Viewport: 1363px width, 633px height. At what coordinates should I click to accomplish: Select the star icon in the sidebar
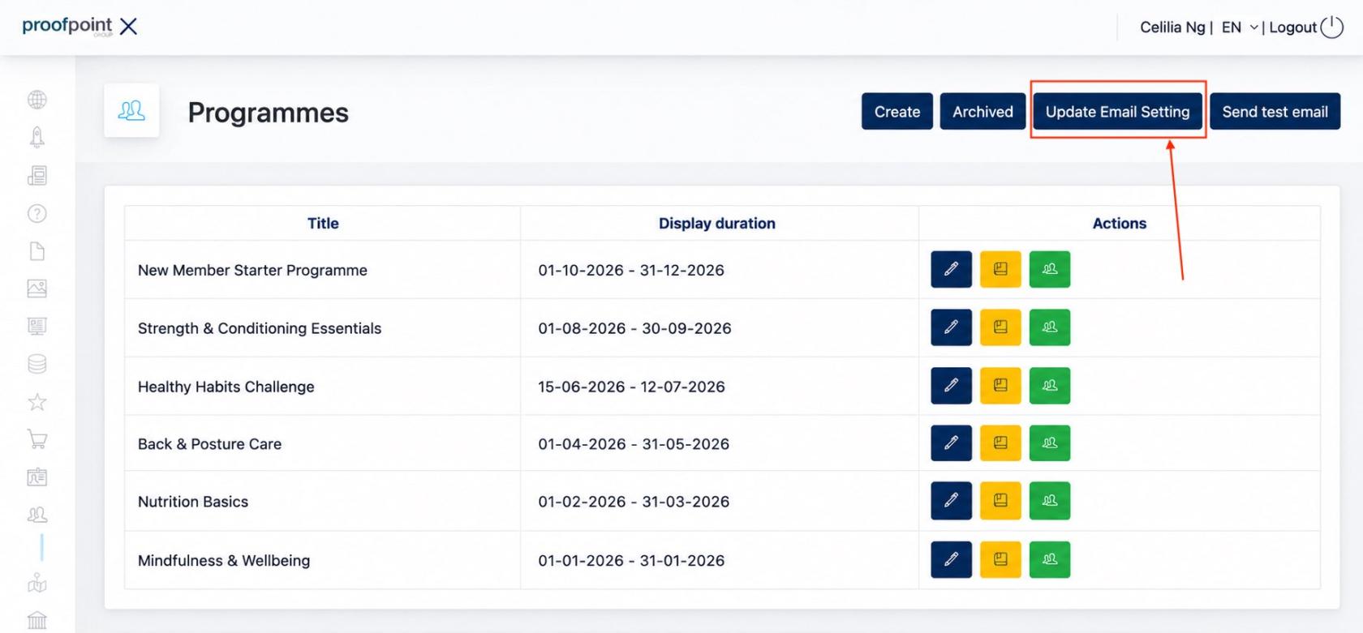(37, 401)
